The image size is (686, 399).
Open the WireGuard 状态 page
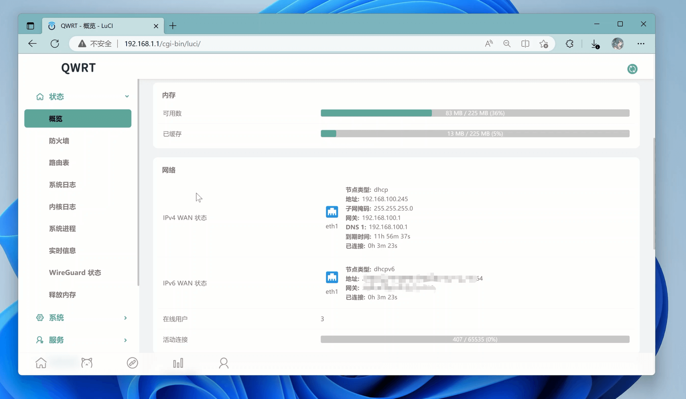coord(75,273)
